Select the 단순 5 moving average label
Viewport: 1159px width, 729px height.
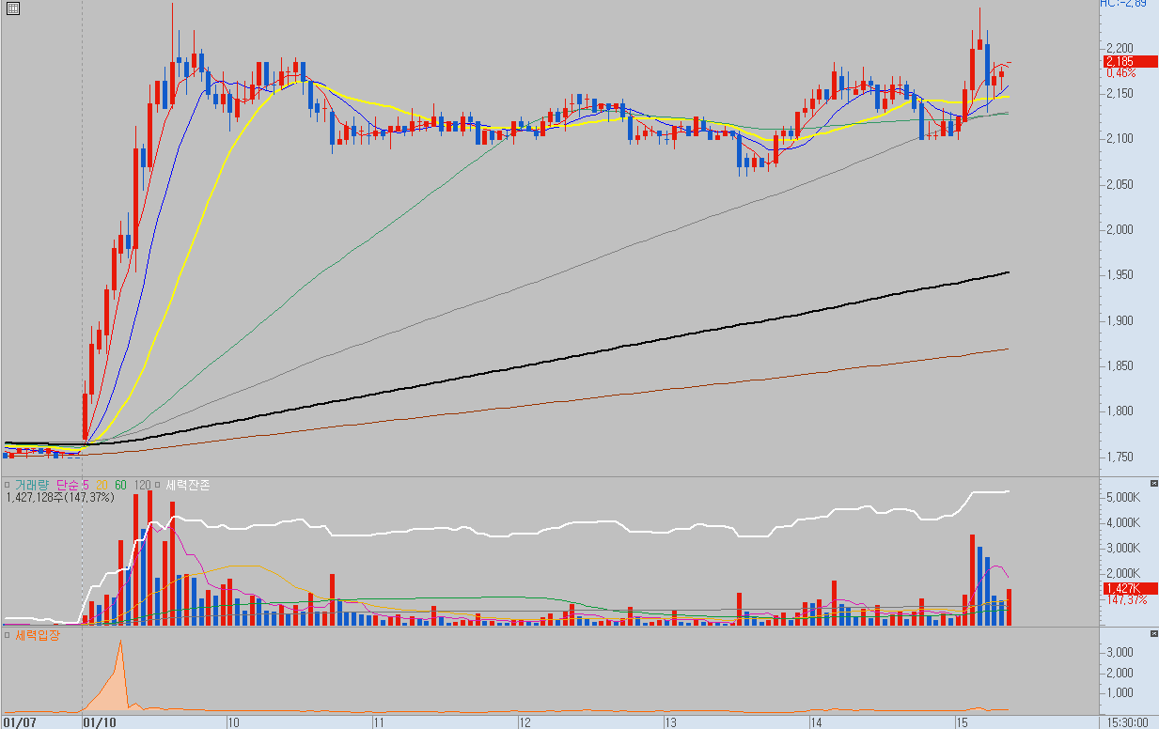[x=72, y=485]
